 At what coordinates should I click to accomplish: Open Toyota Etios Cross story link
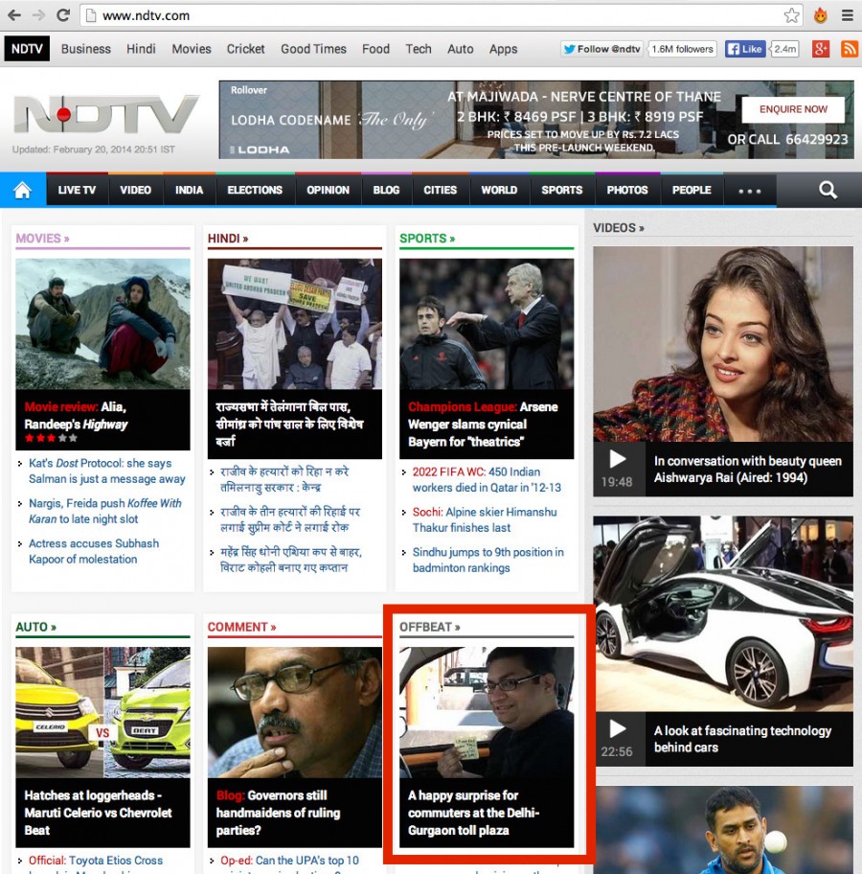point(96,861)
